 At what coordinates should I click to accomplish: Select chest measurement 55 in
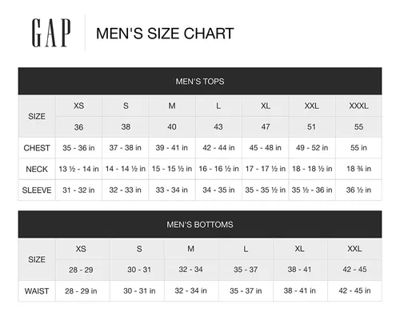point(358,148)
